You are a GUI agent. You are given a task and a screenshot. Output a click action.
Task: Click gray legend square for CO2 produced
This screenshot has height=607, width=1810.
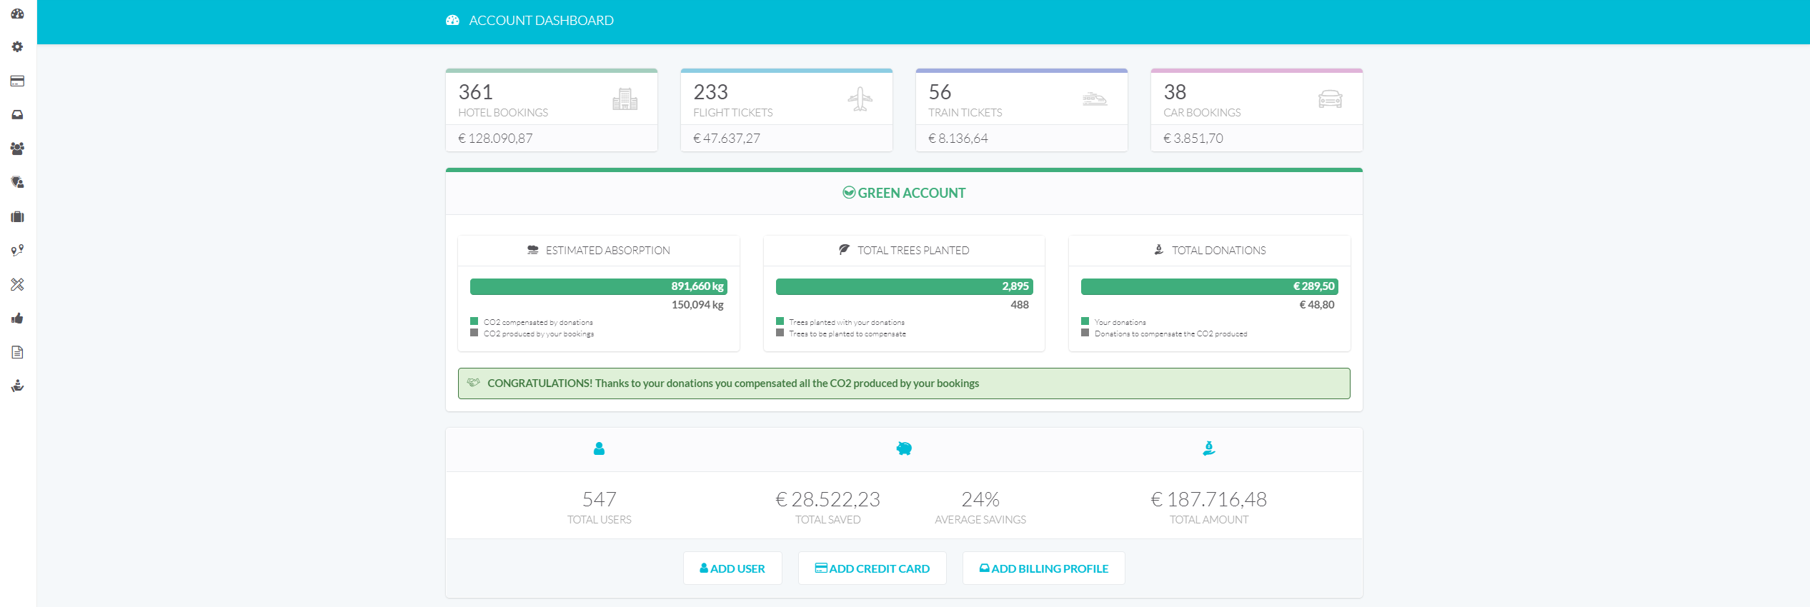click(474, 333)
